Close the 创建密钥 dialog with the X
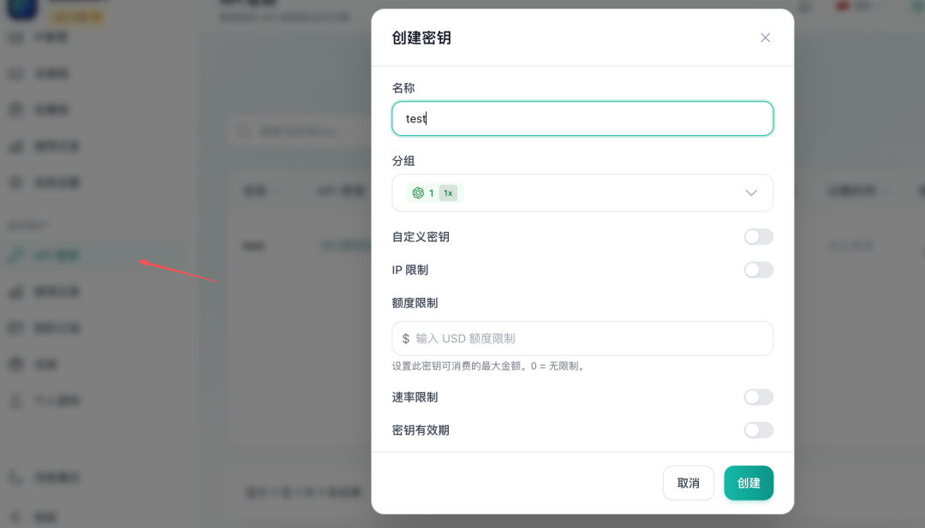 [x=765, y=37]
